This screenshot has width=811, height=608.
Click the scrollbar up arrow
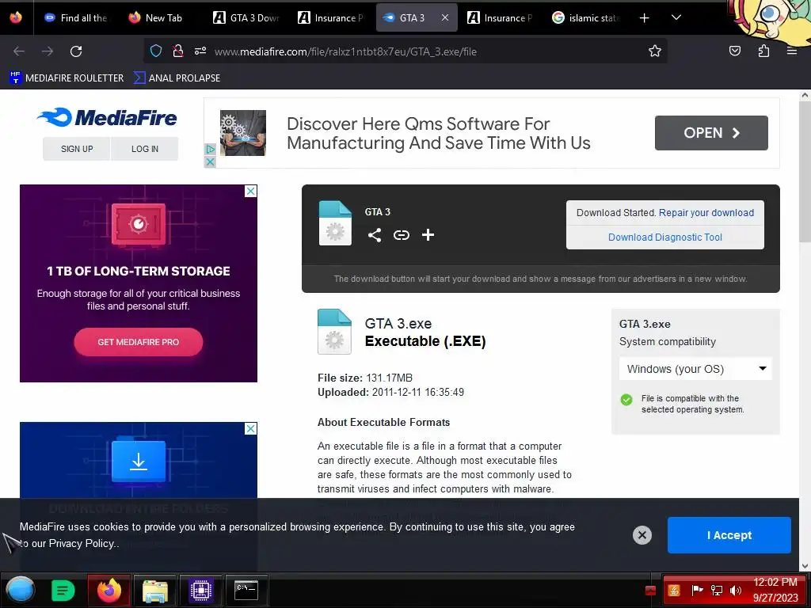tap(805, 95)
